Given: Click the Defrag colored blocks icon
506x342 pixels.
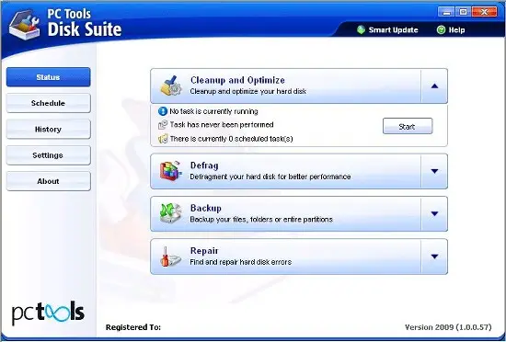Looking at the screenshot, I should [171, 171].
